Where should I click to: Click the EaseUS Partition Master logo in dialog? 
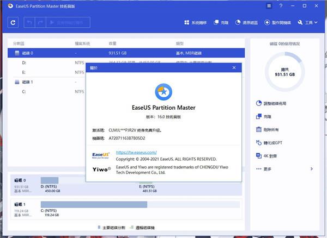coord(163,92)
